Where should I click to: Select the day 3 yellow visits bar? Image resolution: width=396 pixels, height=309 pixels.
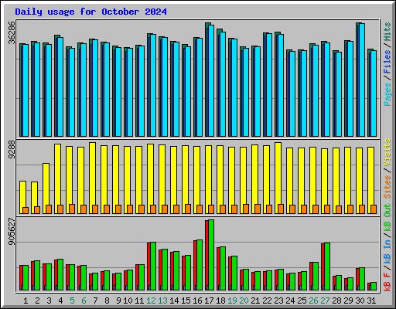click(46, 188)
